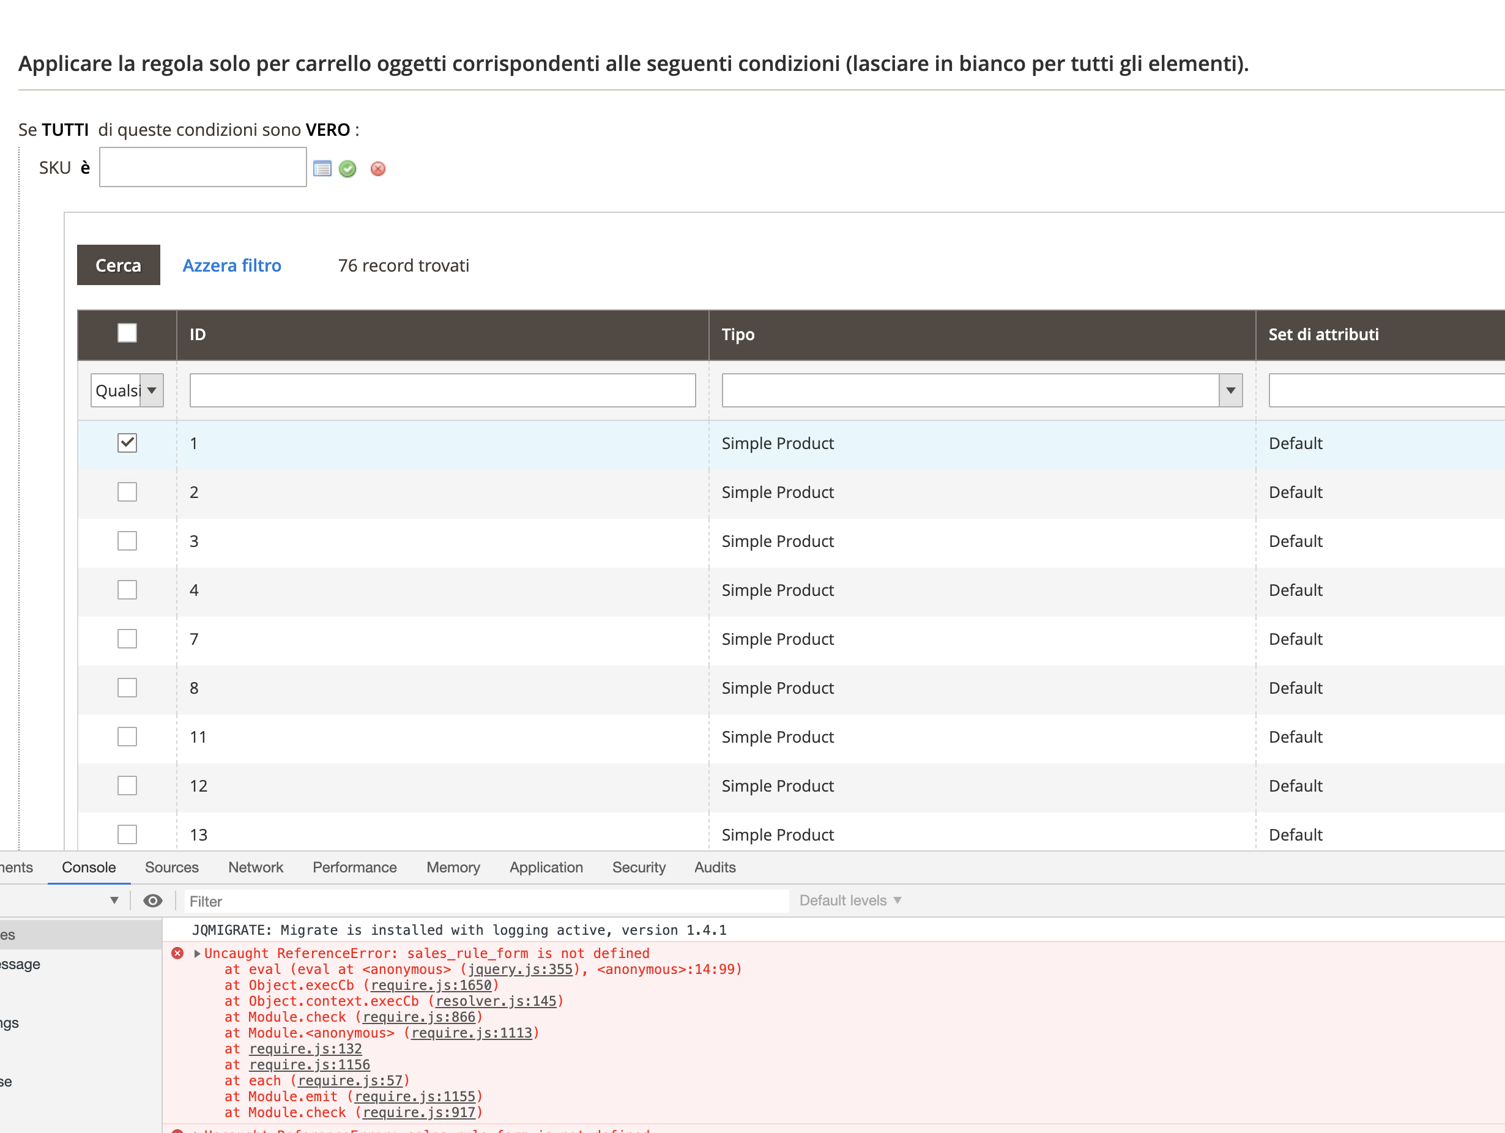The width and height of the screenshot is (1505, 1133).
Task: Click the red error icon in console
Action: (177, 953)
